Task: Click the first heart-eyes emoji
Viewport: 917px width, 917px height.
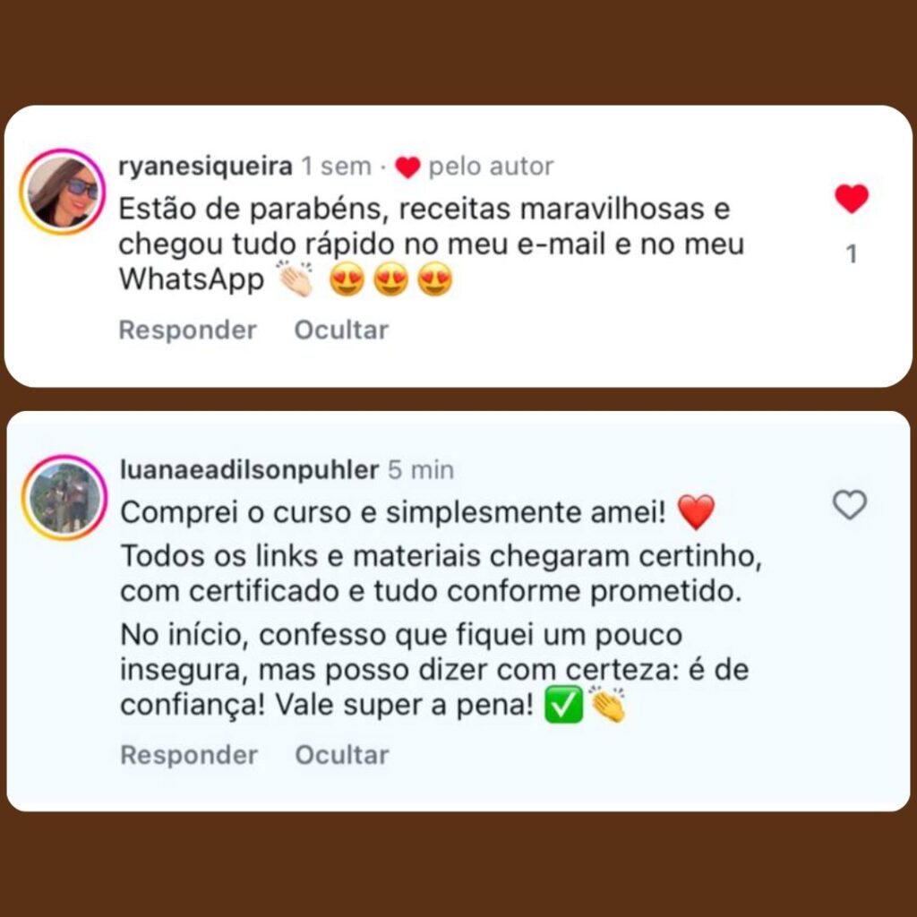Action: 347,279
